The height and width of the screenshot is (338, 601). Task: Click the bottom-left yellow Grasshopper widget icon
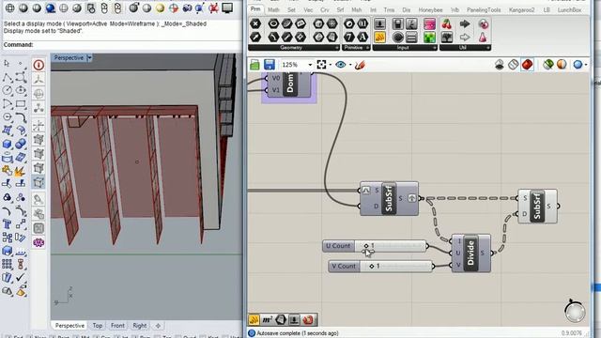[254, 319]
